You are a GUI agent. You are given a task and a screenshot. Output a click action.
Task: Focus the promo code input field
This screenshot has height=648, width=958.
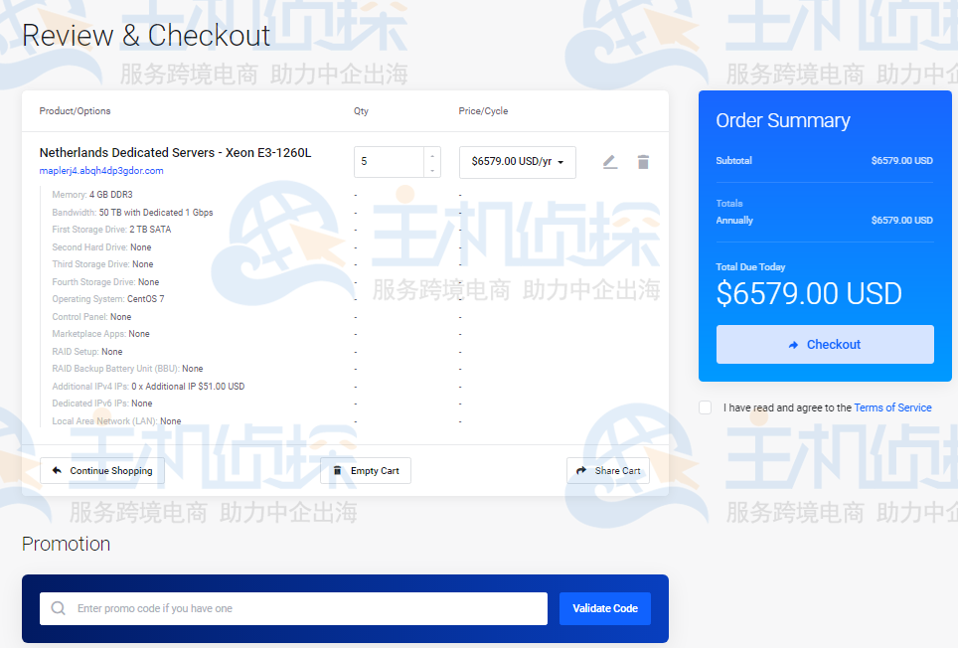tap(308, 608)
